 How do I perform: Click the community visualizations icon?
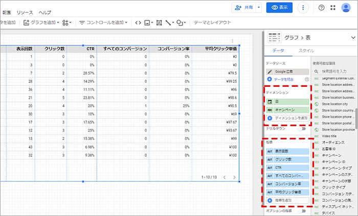coord(68,22)
